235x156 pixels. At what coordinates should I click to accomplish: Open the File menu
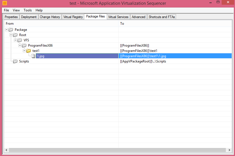click(6, 10)
